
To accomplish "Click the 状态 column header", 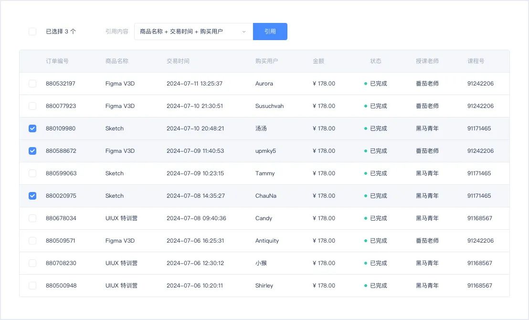I will tap(376, 61).
